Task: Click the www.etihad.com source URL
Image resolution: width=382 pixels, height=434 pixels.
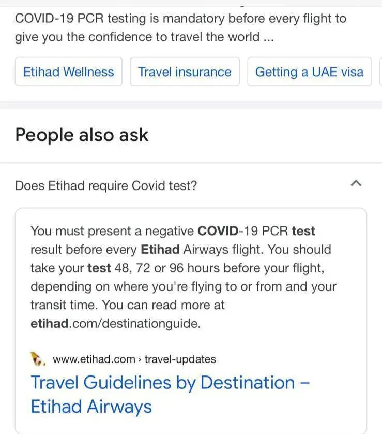Action: click(x=94, y=359)
